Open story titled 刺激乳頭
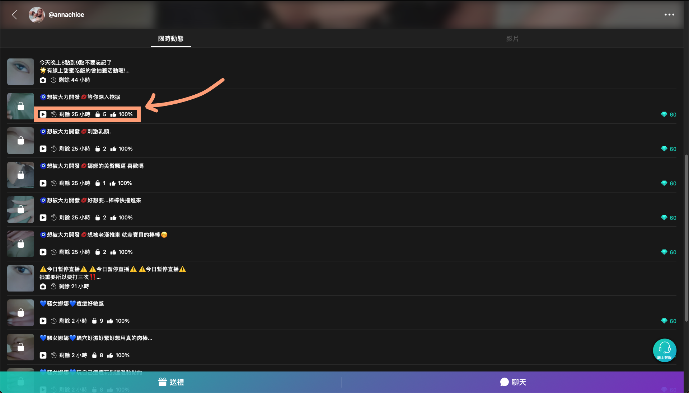 75,132
